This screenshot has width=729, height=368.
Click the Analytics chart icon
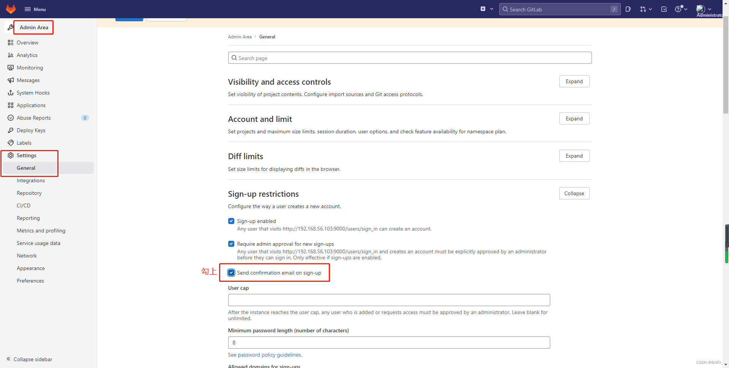click(x=11, y=55)
